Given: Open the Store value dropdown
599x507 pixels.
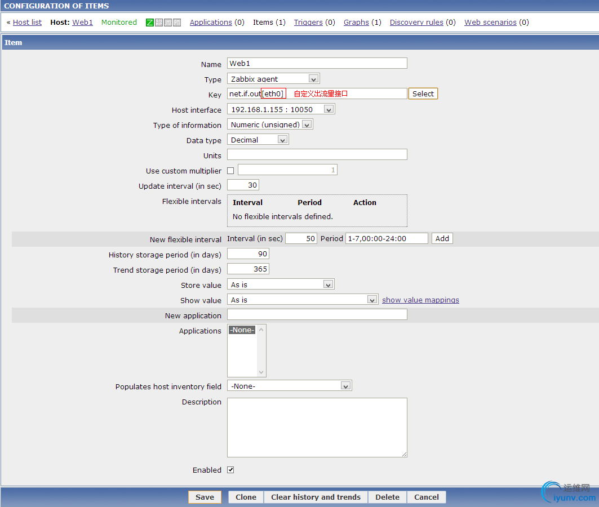Looking at the screenshot, I should click(281, 284).
